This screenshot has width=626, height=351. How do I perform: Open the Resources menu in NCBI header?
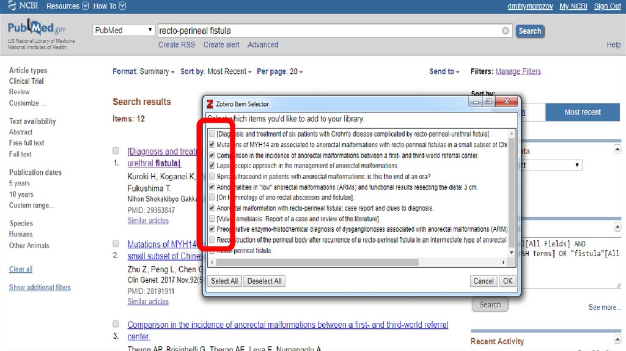[67, 6]
